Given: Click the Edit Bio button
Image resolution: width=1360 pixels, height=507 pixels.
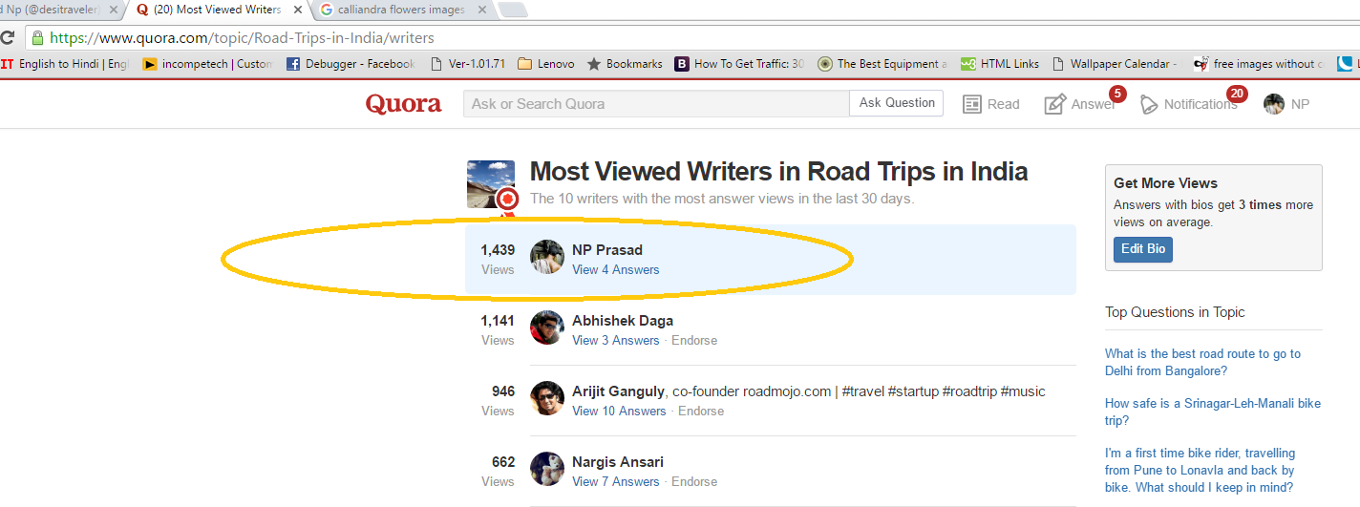Looking at the screenshot, I should pyautogui.click(x=1143, y=249).
